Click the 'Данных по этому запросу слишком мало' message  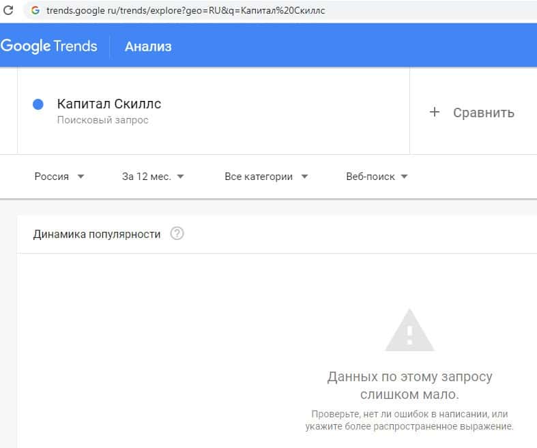[409, 385]
